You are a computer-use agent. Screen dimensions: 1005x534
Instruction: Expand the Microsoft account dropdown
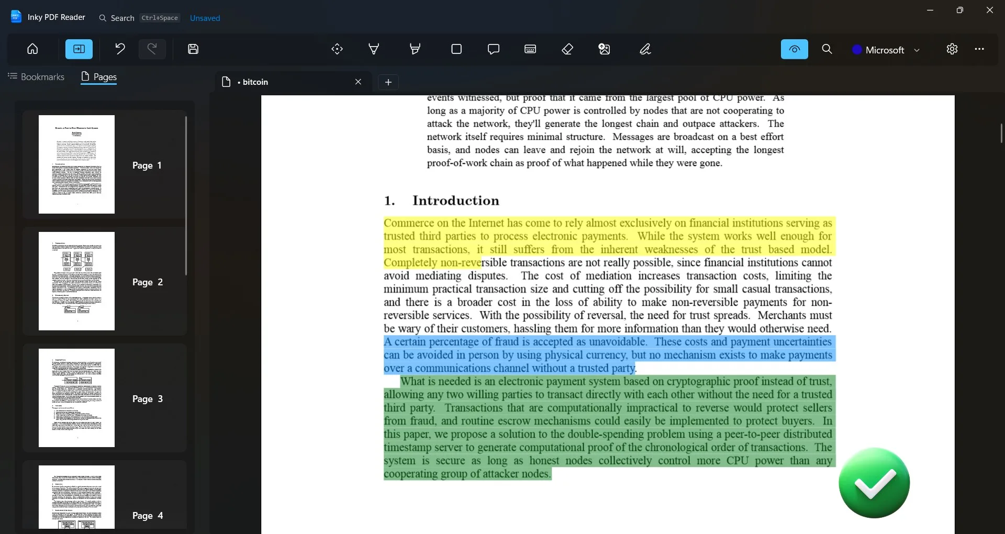(886, 50)
